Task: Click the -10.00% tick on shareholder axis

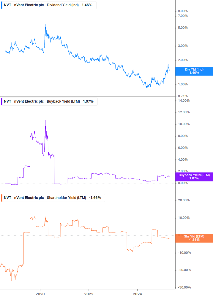Action: coord(184,253)
